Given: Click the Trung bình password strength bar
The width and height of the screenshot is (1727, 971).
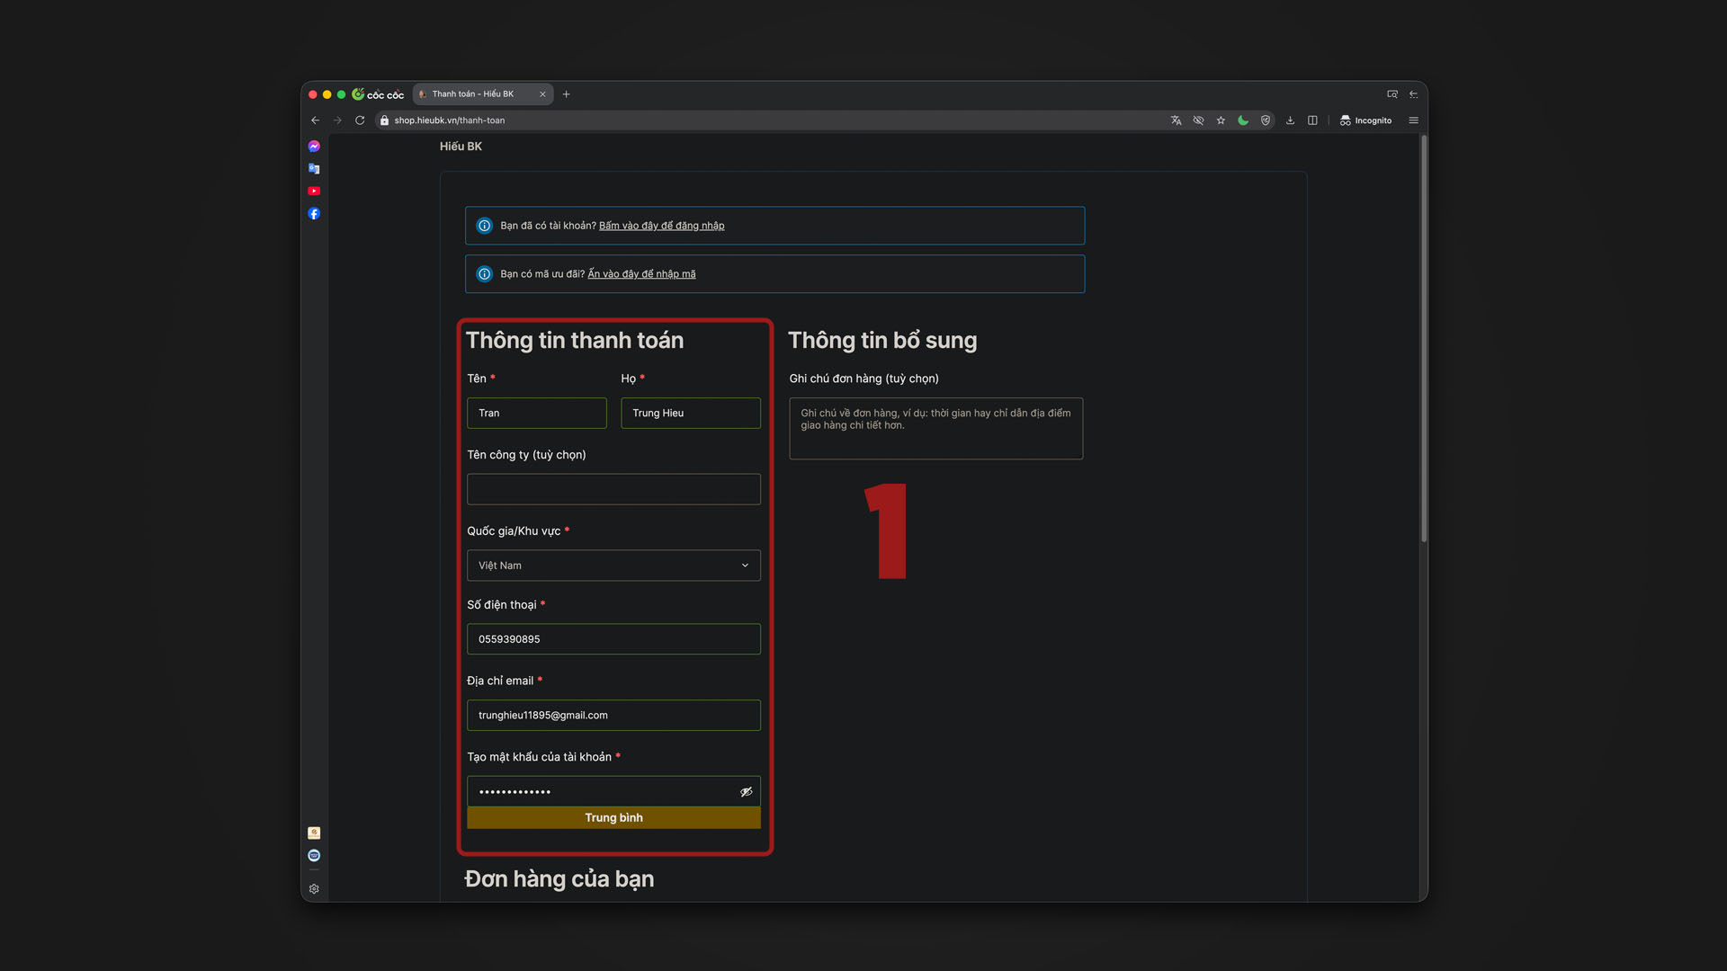Looking at the screenshot, I should pyautogui.click(x=613, y=818).
